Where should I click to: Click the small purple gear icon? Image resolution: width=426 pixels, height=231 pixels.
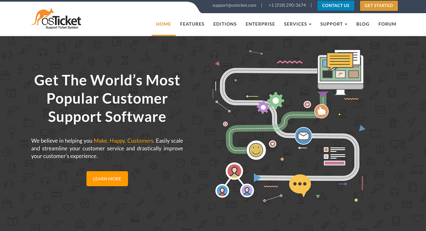[x=263, y=107]
